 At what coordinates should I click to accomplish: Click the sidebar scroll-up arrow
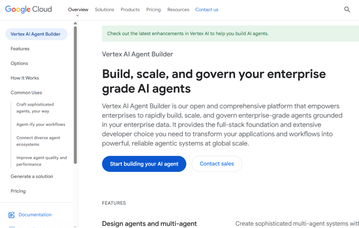pos(75,24)
